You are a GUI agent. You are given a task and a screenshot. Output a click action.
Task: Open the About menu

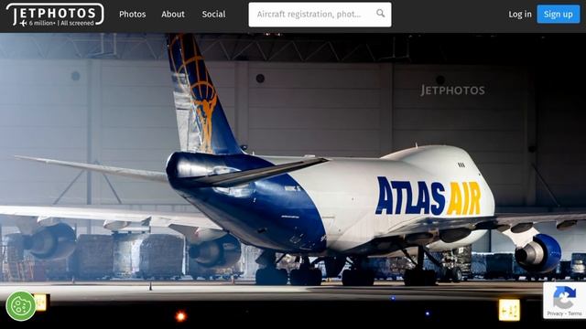coord(173,15)
